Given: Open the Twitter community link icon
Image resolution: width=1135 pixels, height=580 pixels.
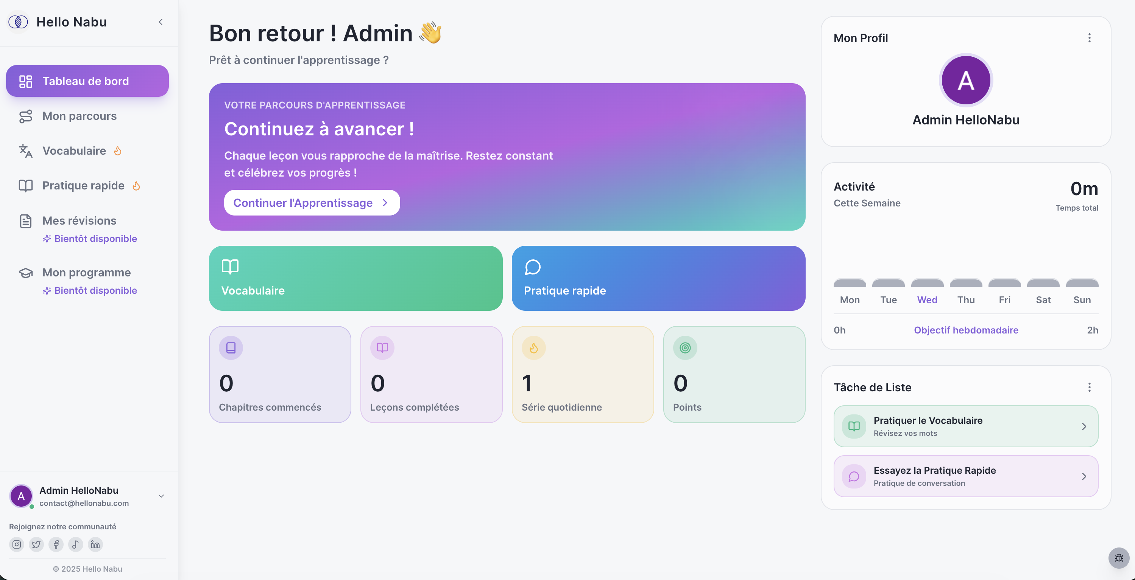Looking at the screenshot, I should click(x=36, y=544).
